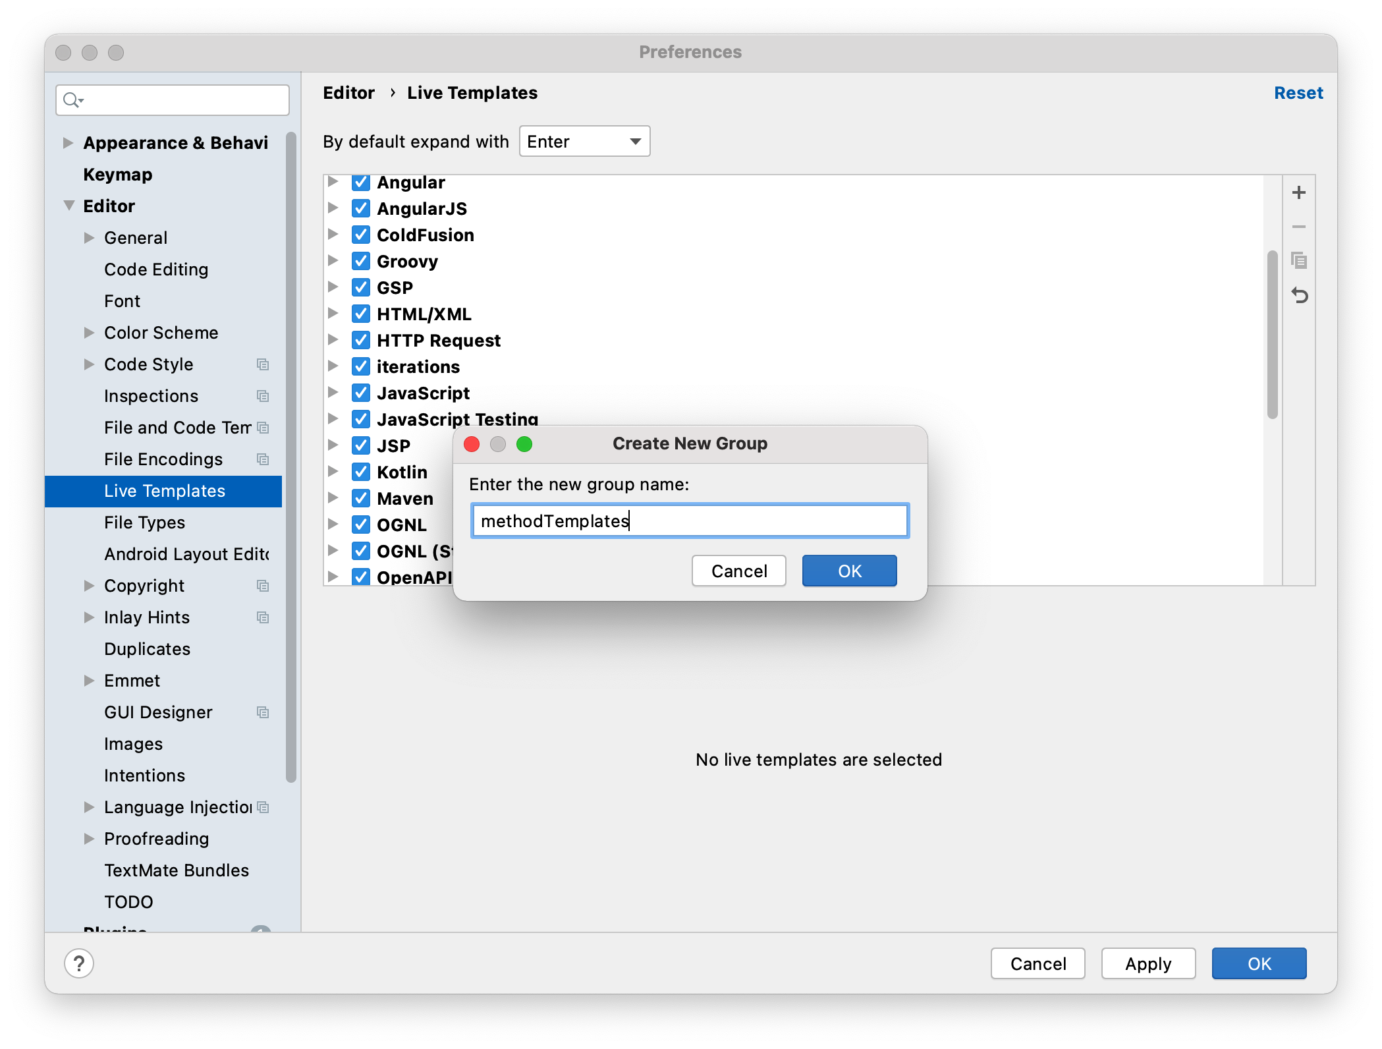
Task: Open the TextMate Bundles settings page
Action: coord(177,870)
